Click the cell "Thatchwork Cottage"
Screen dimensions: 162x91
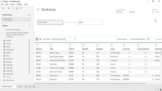coord(57,68)
